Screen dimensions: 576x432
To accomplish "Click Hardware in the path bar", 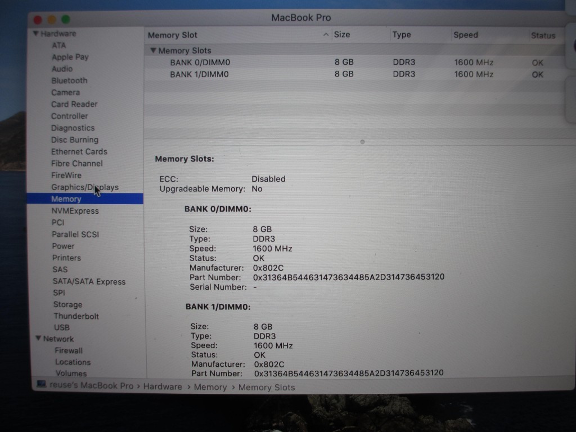I will pyautogui.click(x=163, y=387).
